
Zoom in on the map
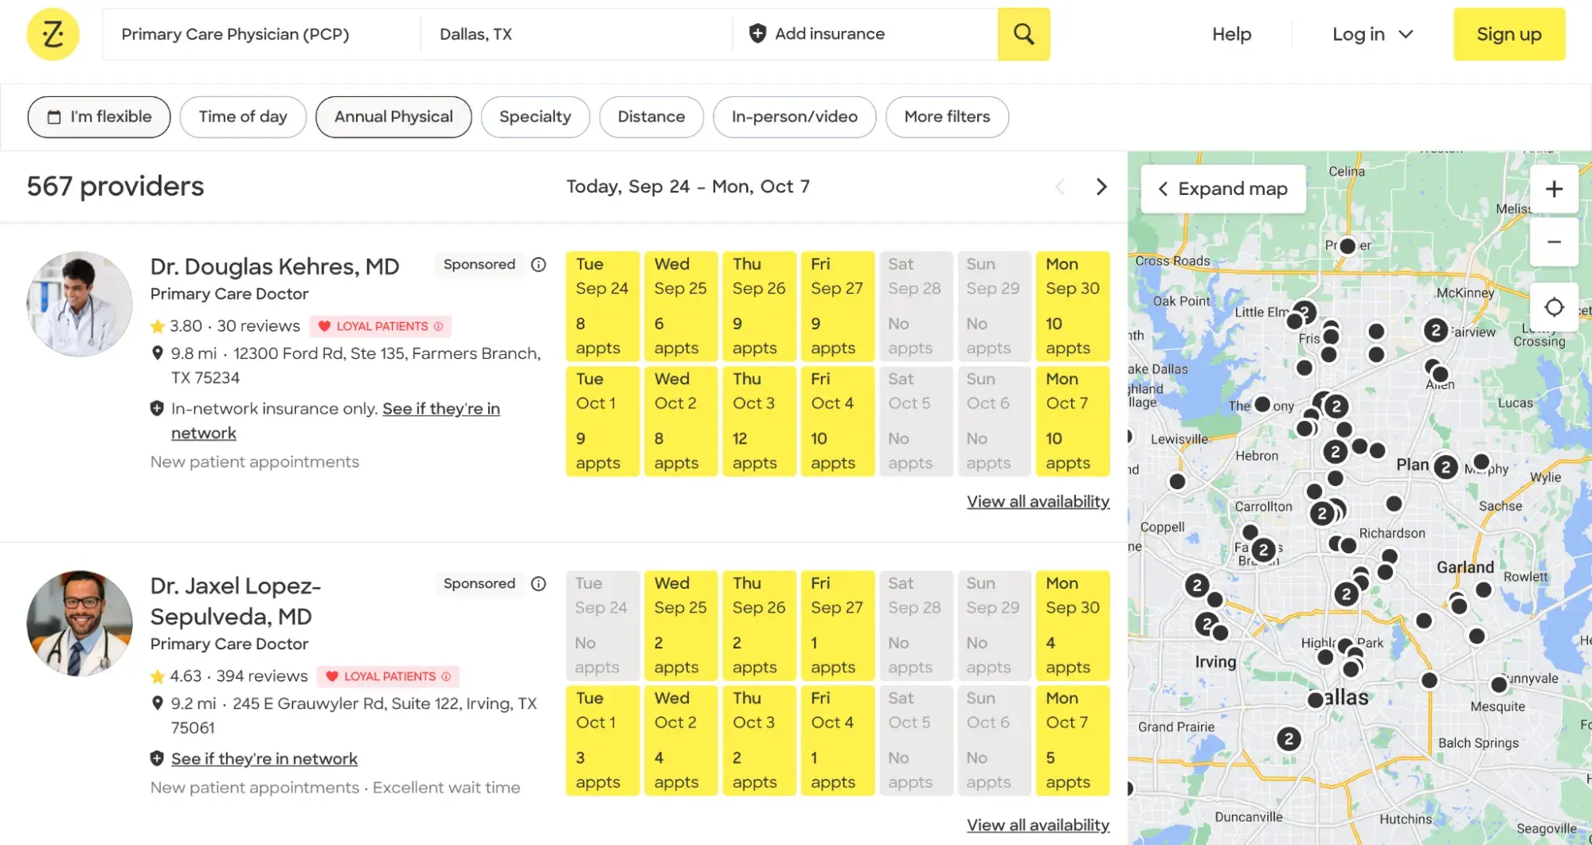pyautogui.click(x=1554, y=189)
